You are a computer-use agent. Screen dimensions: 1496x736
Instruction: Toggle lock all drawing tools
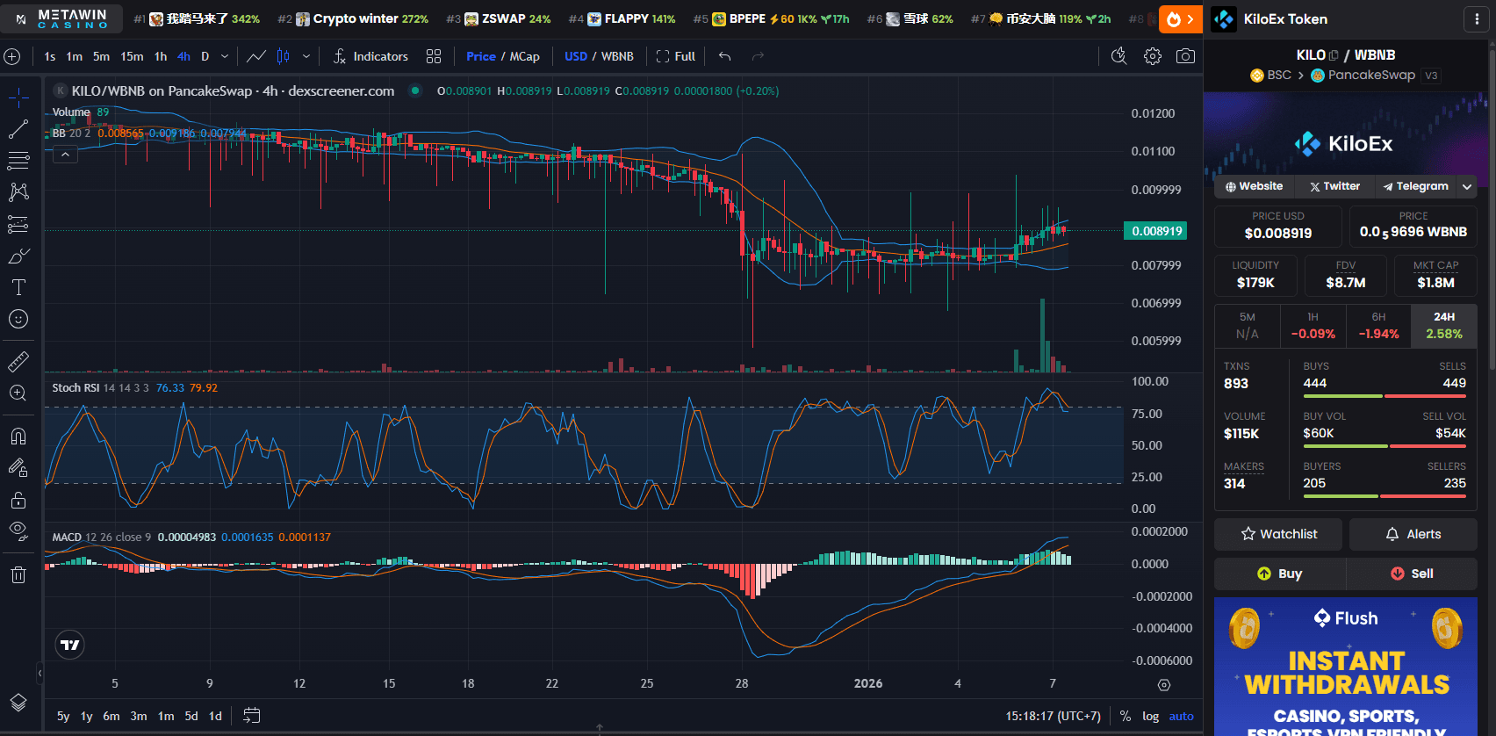click(x=18, y=500)
